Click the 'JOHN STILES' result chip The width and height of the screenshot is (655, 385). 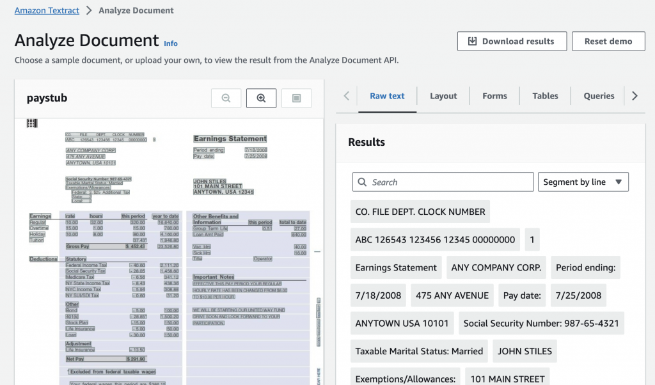[x=525, y=352]
